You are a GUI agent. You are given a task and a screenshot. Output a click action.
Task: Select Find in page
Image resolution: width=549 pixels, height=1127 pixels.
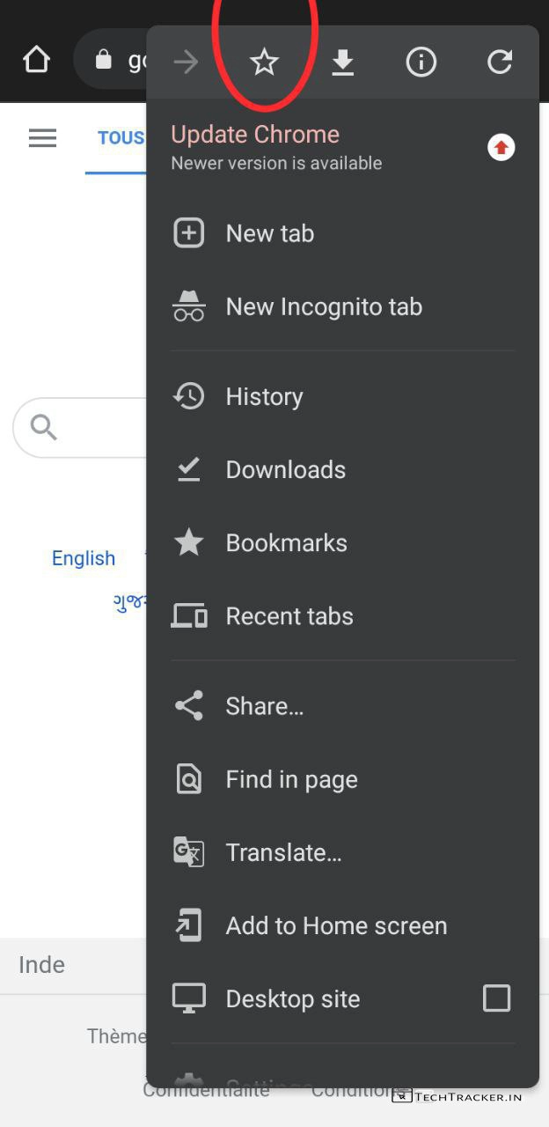(291, 779)
